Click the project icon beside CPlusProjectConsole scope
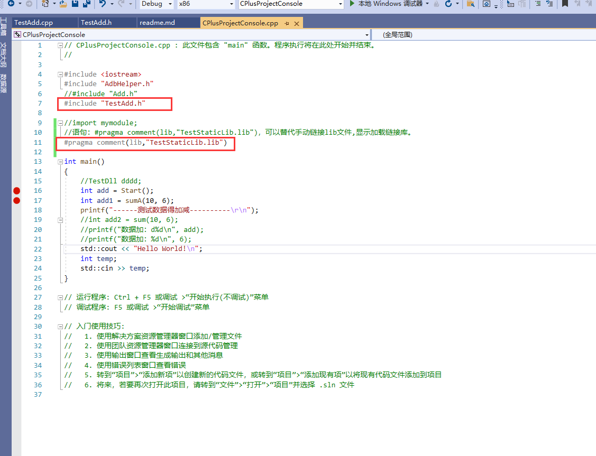Viewport: 596px width, 456px height. click(x=17, y=34)
